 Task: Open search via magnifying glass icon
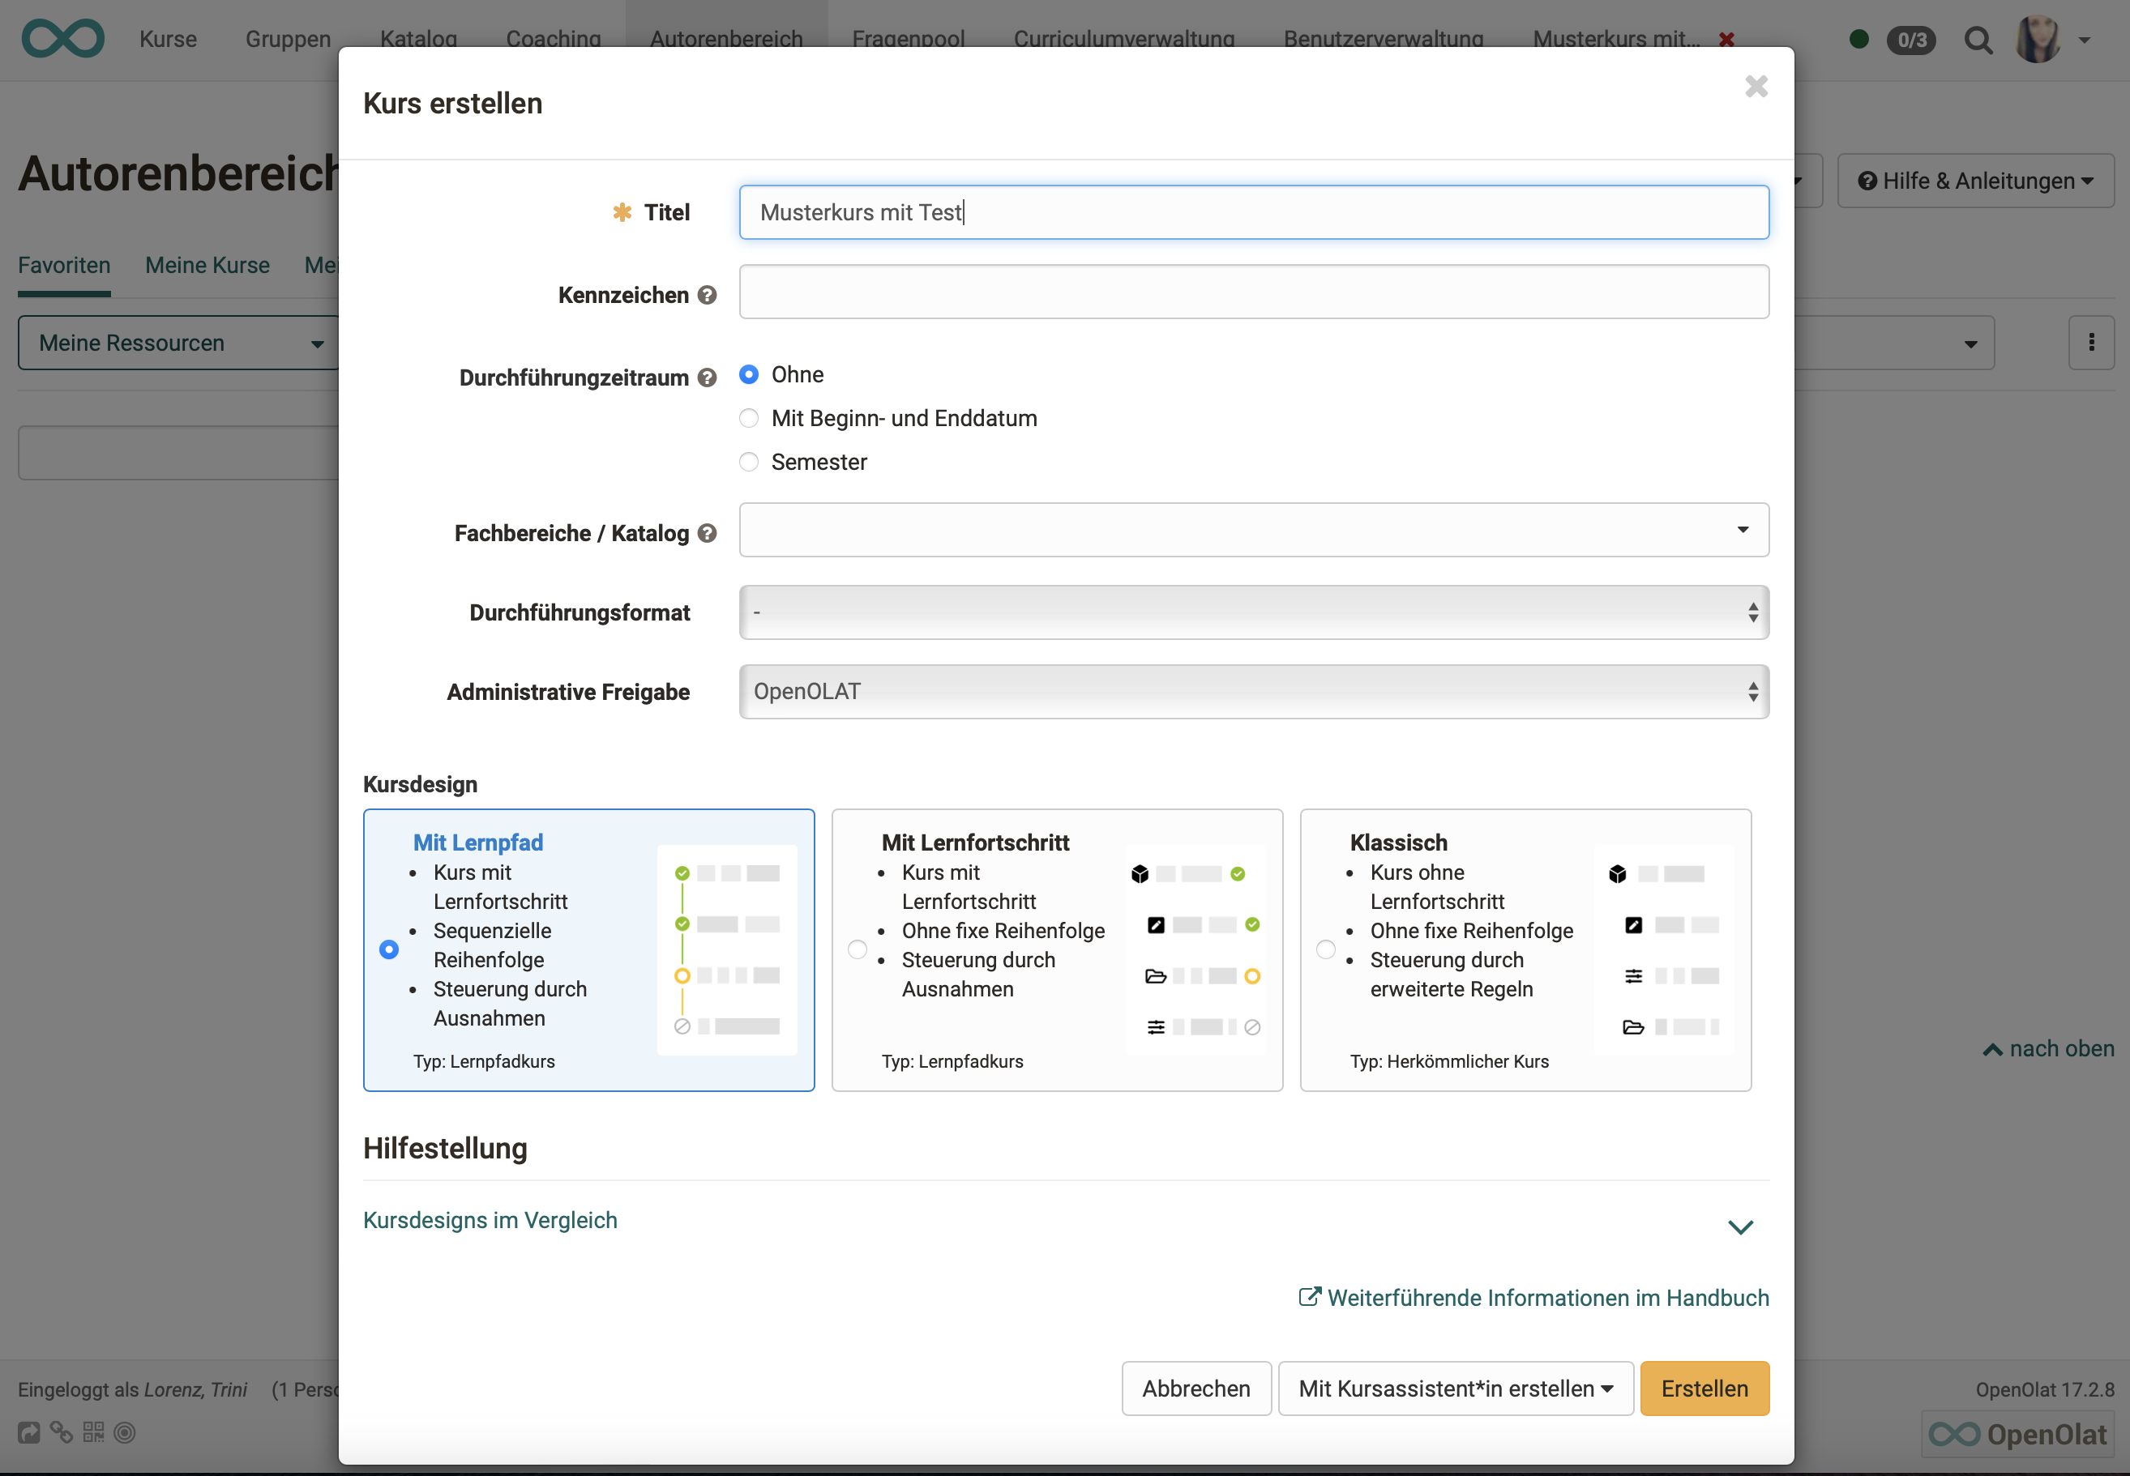click(x=1978, y=40)
